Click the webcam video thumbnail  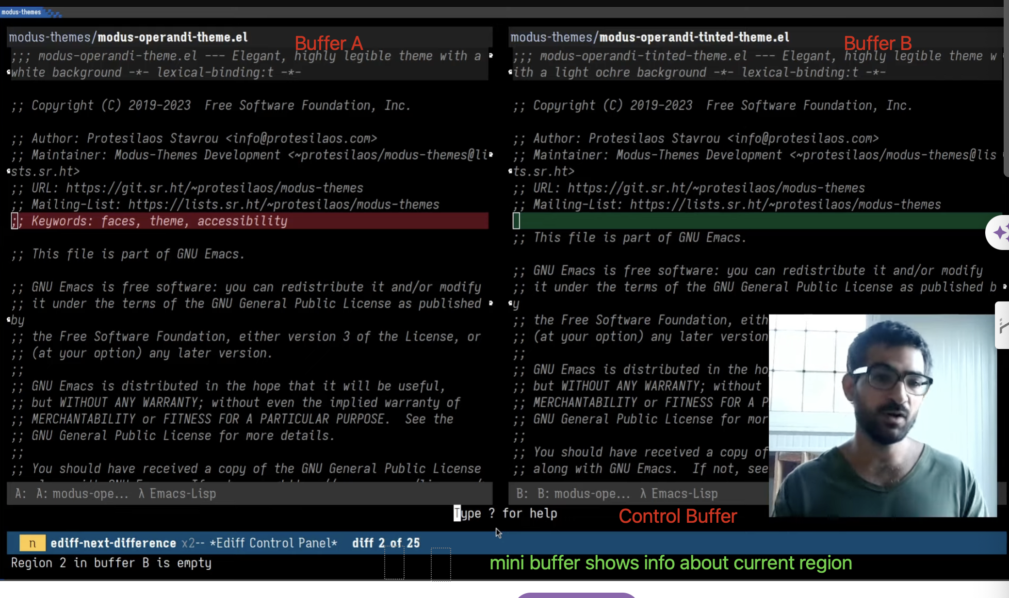pos(882,415)
